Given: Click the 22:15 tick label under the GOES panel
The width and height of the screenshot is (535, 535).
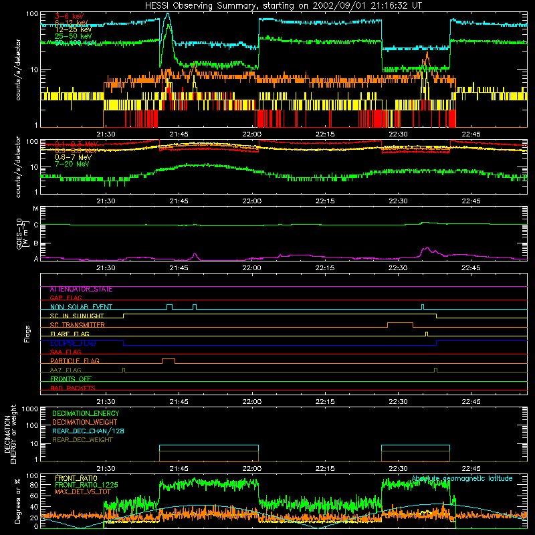Looking at the screenshot, I should 325,268.
